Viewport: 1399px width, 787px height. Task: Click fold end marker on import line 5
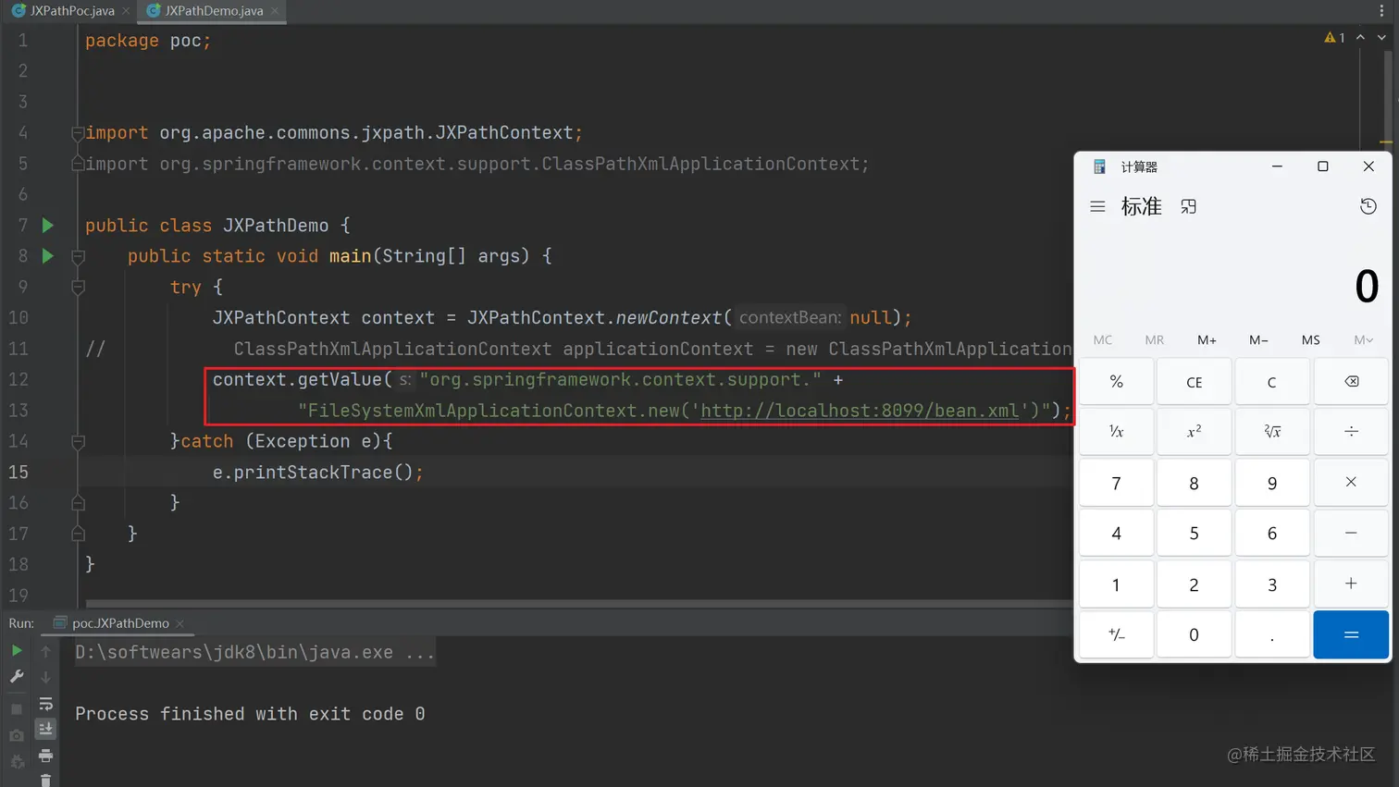(78, 164)
